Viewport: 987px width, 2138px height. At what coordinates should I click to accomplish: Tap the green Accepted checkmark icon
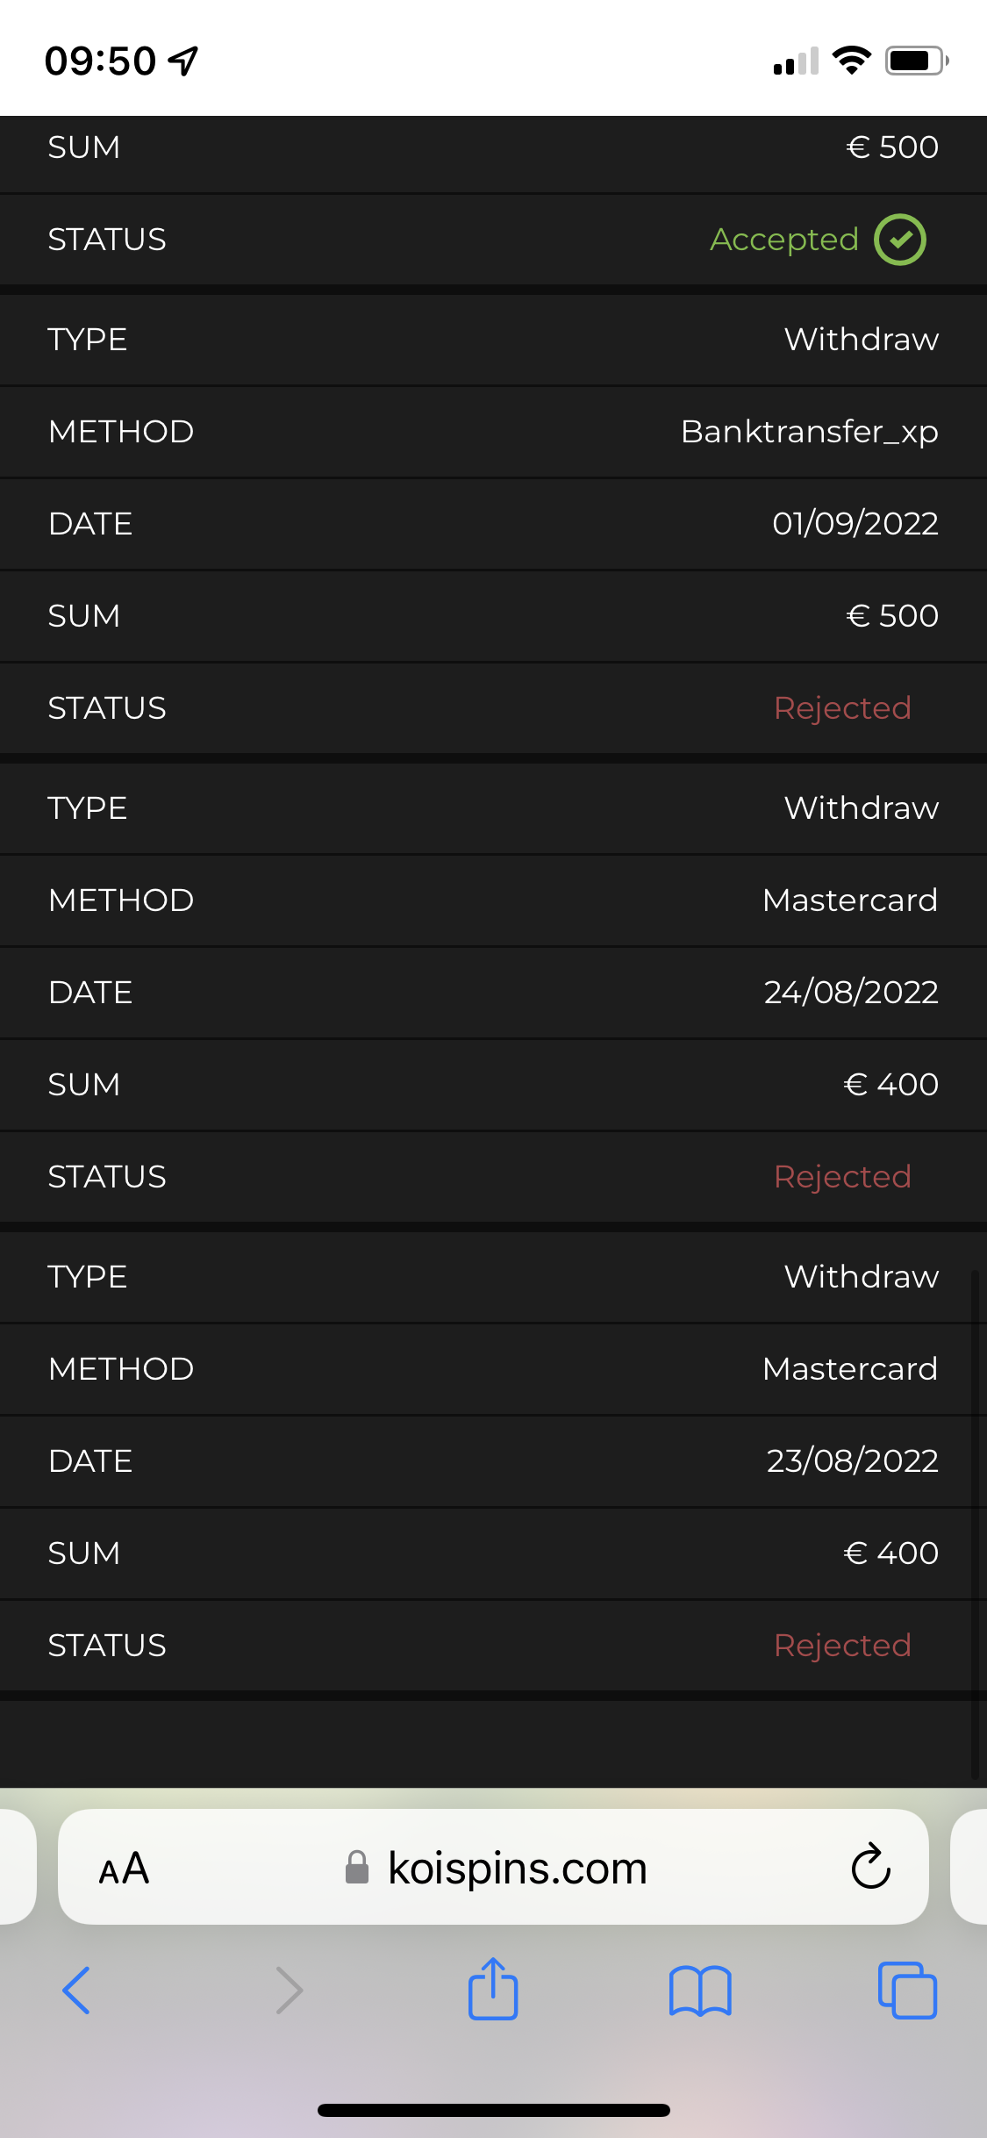[899, 240]
